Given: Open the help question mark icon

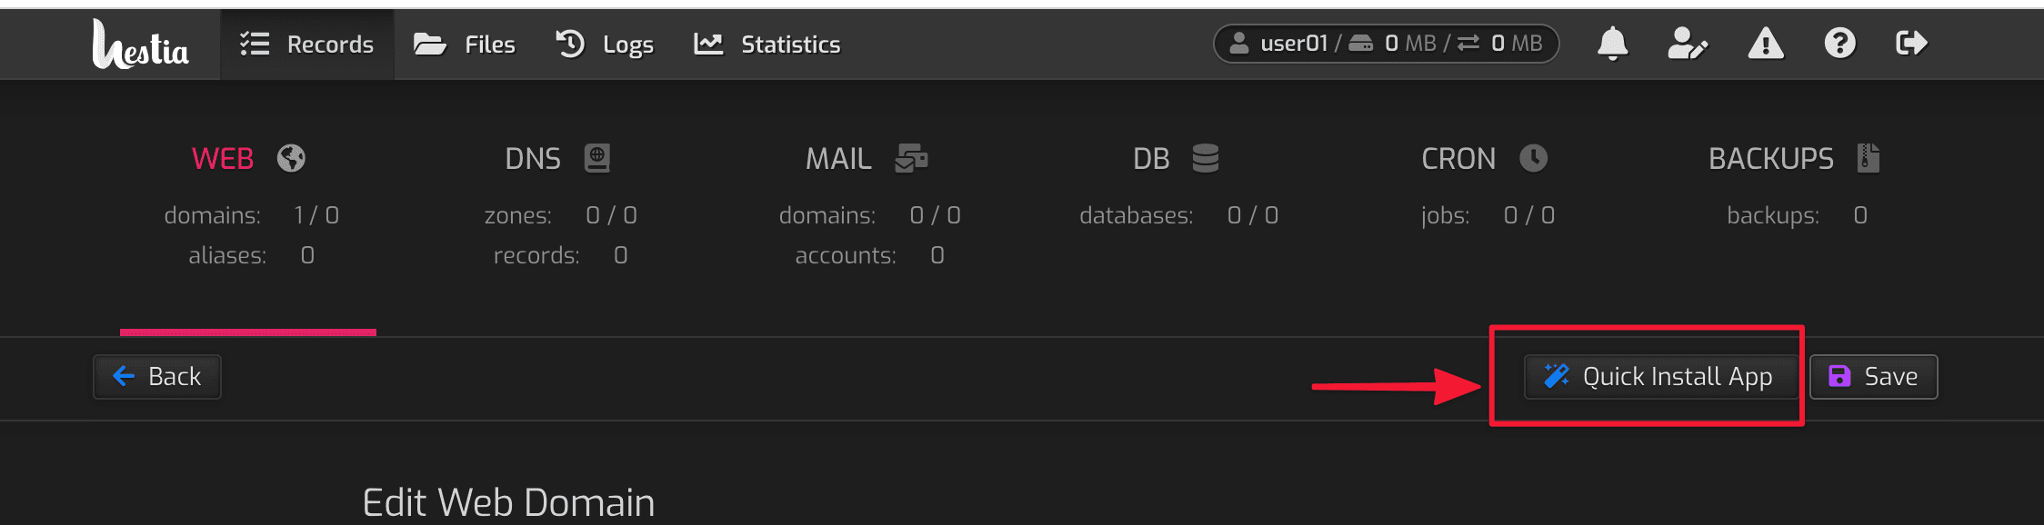Looking at the screenshot, I should click(x=1839, y=43).
